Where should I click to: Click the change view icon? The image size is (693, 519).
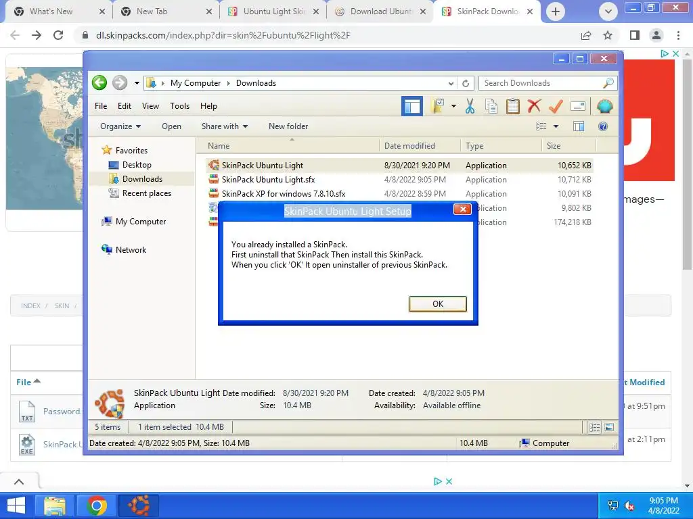pyautogui.click(x=541, y=126)
